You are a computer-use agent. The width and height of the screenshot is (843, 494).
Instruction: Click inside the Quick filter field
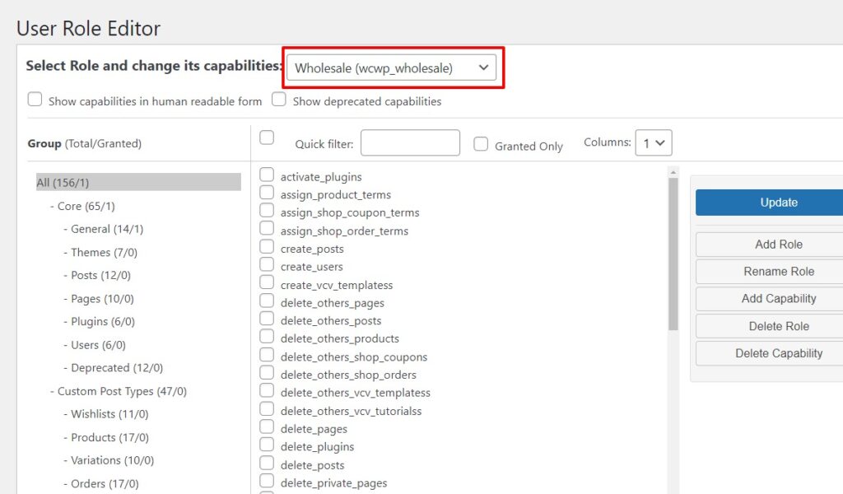coord(410,142)
